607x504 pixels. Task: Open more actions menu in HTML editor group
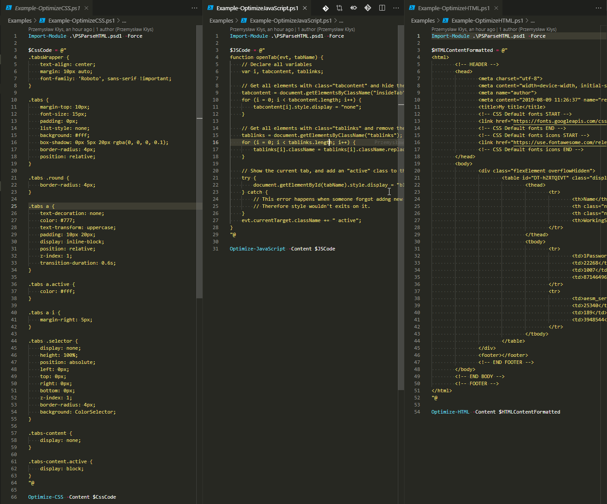click(598, 8)
